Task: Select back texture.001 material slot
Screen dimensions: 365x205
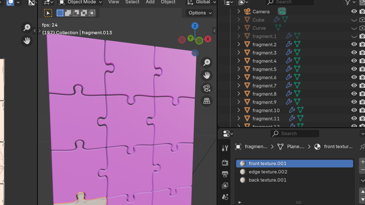Action: tap(295, 180)
